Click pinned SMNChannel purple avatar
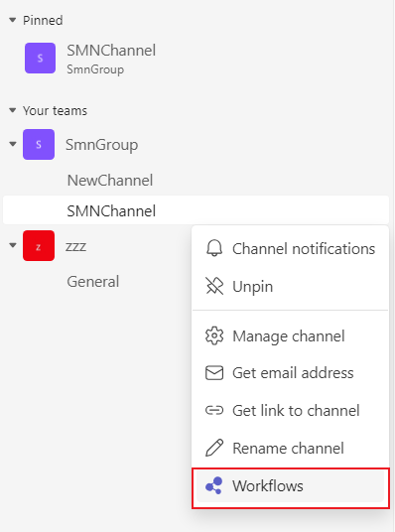Screen dimensions: 395x532 point(40,58)
